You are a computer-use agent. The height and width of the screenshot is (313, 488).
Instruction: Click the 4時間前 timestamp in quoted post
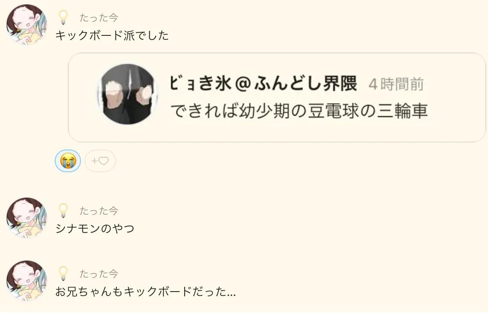pos(396,84)
